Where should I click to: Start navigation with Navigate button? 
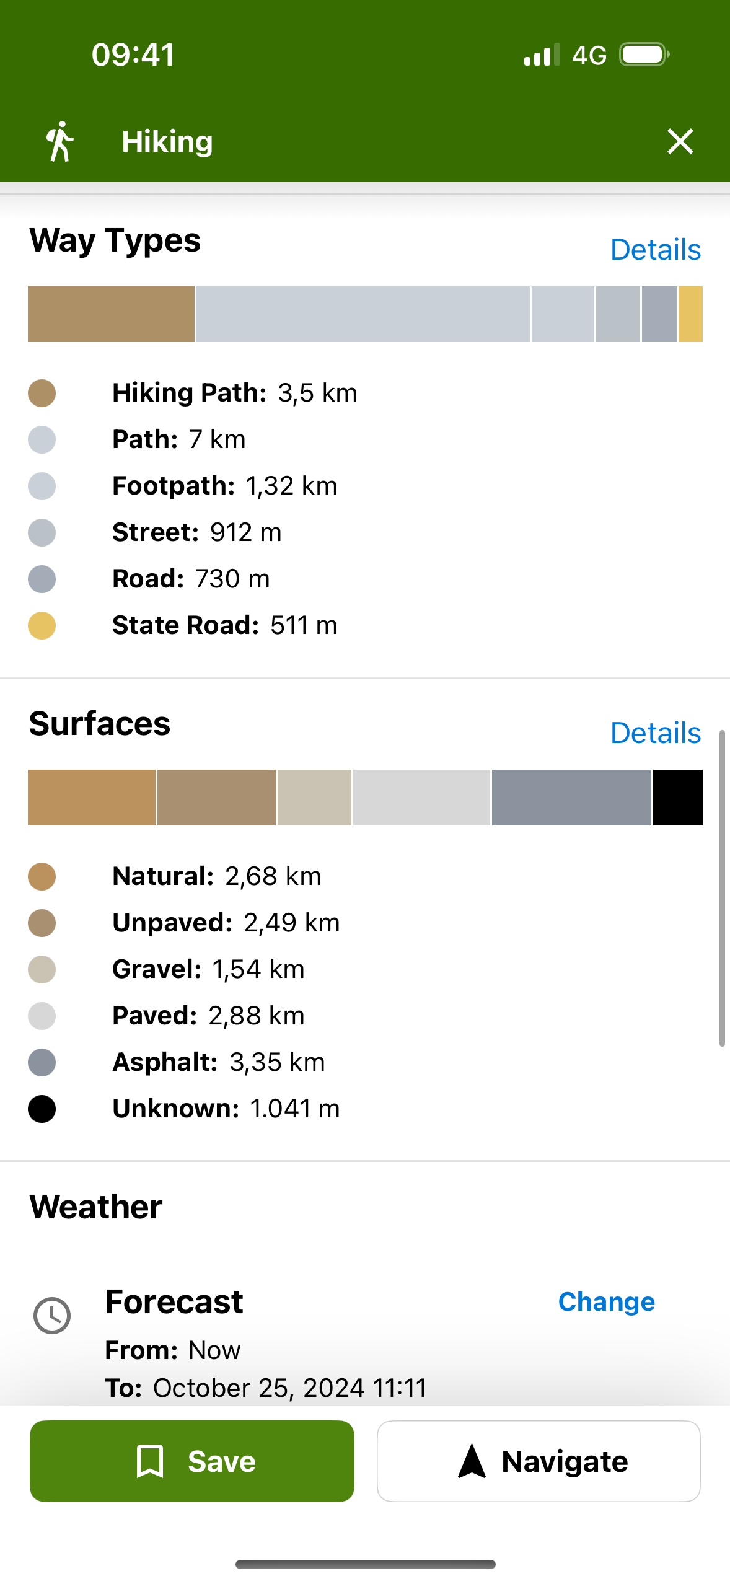(x=539, y=1461)
